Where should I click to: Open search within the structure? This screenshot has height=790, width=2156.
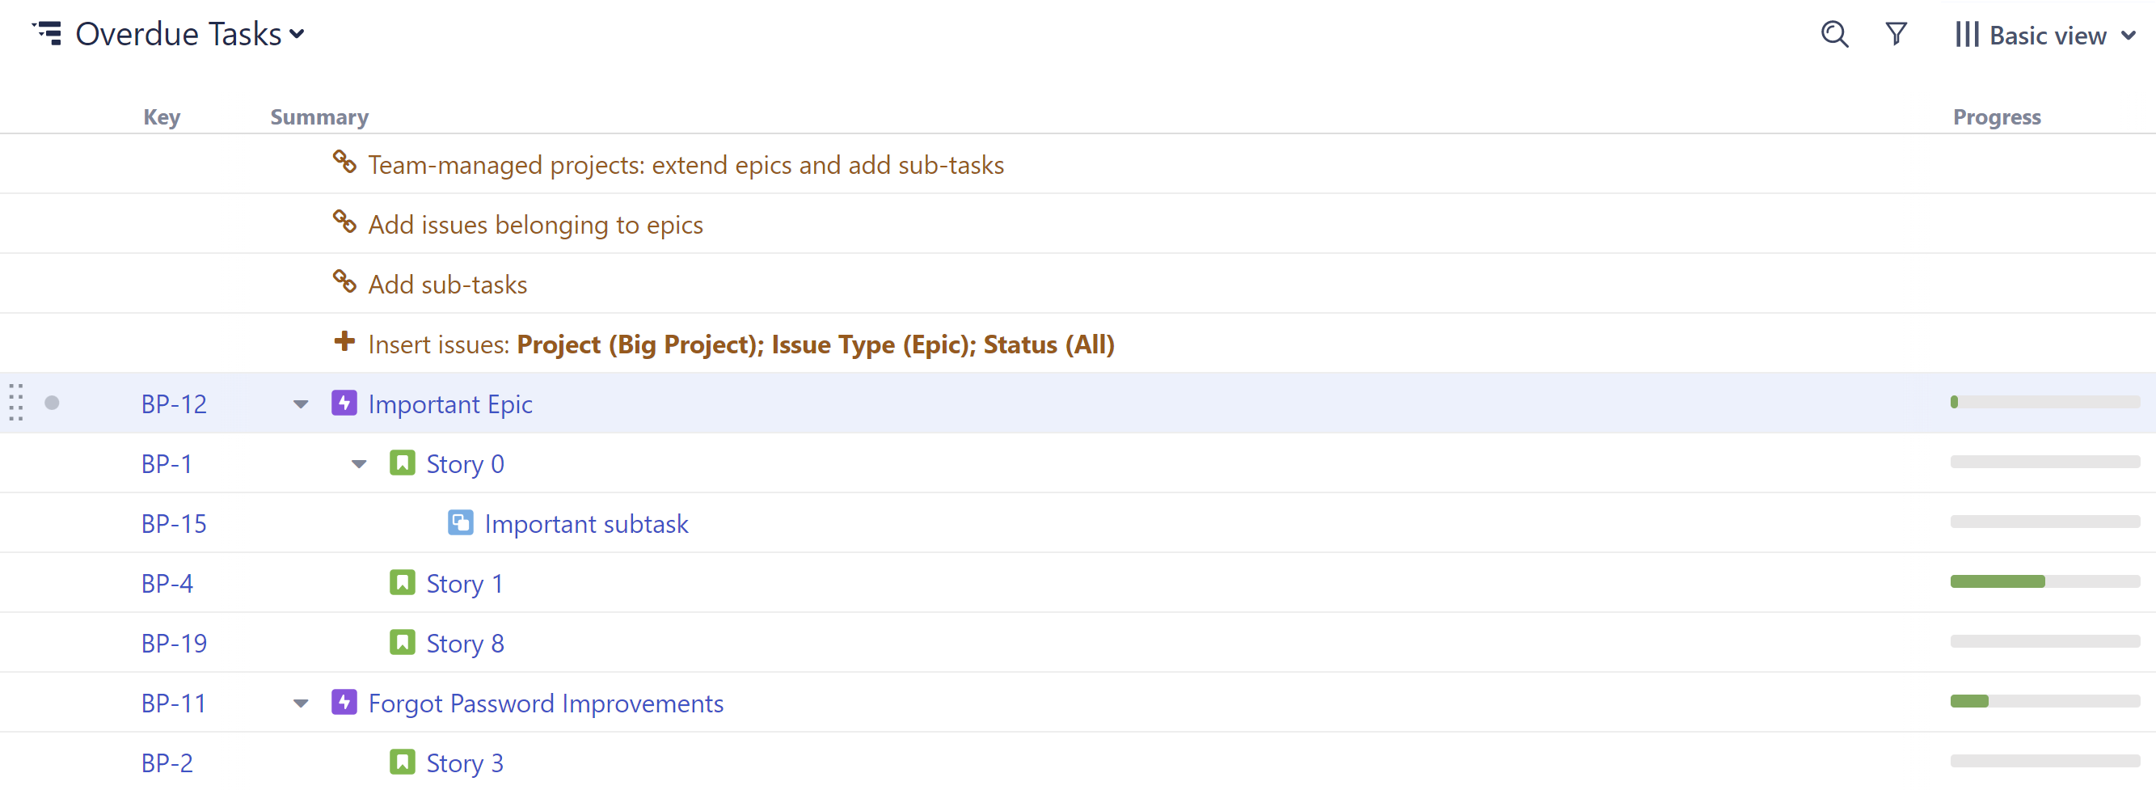(1833, 34)
